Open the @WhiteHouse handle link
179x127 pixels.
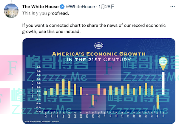(81, 7)
